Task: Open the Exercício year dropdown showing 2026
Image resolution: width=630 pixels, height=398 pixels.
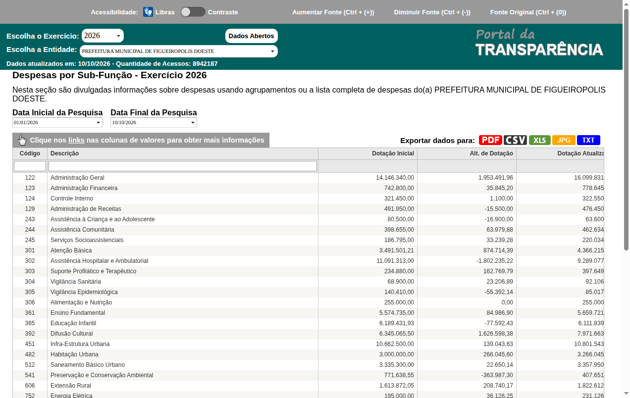Action: [103, 36]
